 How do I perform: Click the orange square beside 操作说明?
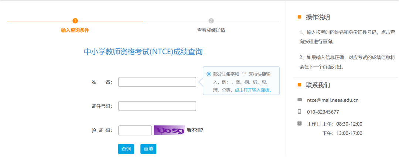300,17
